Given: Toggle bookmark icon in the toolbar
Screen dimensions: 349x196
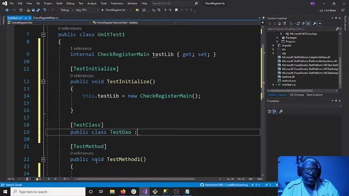Looking at the screenshot, I should coord(176,10).
